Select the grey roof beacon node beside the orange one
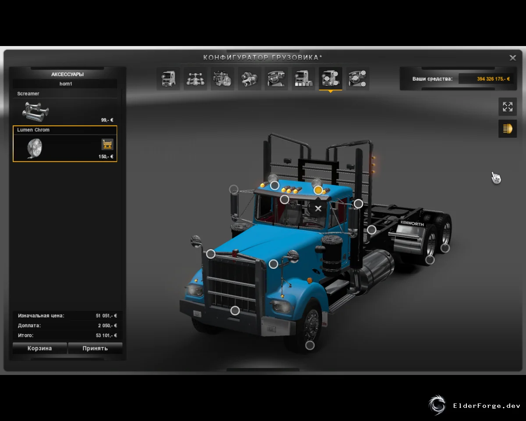The height and width of the screenshot is (421, 526). (274, 186)
